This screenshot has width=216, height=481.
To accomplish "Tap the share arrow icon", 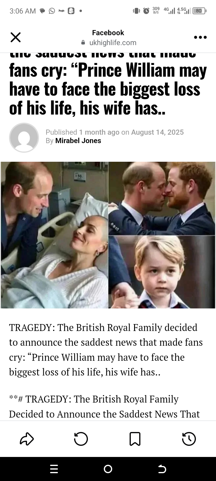I will 27,439.
